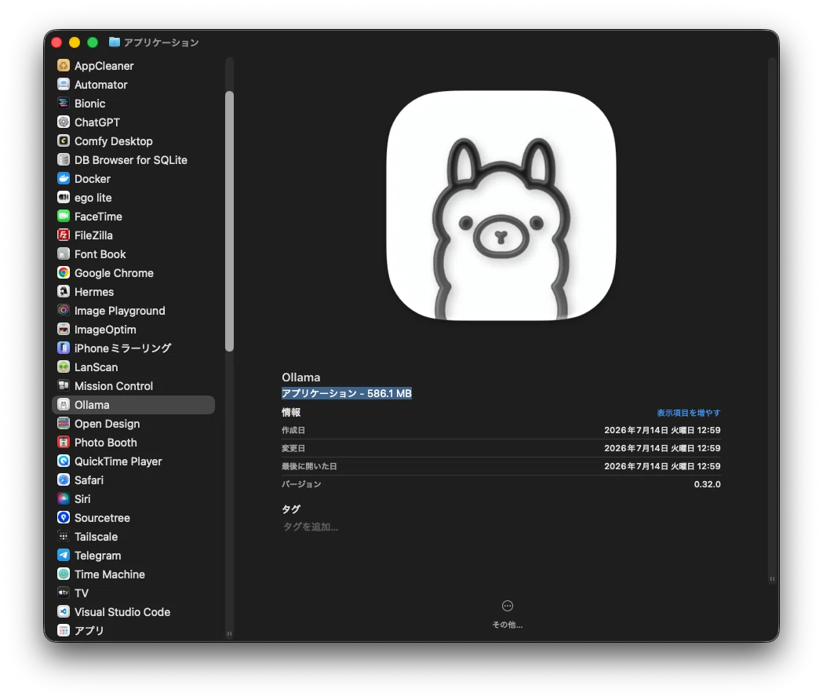Select the Siri app icon

pos(64,499)
